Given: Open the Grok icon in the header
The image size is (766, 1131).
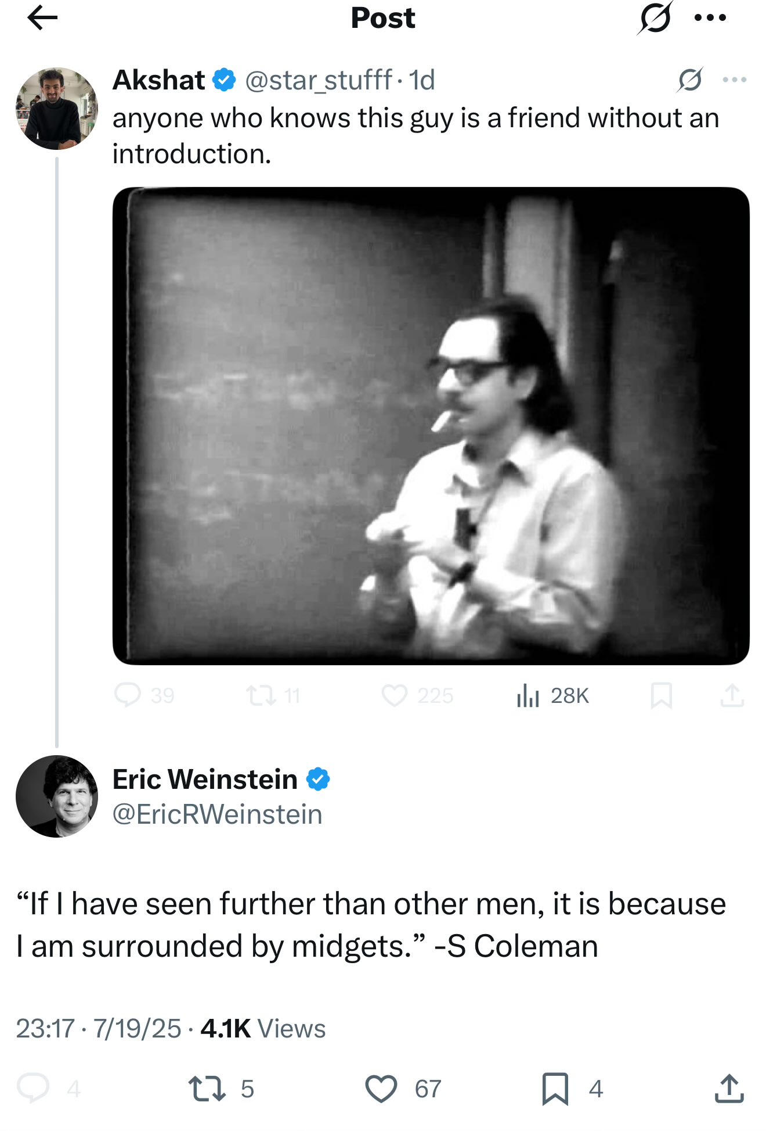Looking at the screenshot, I should click(655, 19).
